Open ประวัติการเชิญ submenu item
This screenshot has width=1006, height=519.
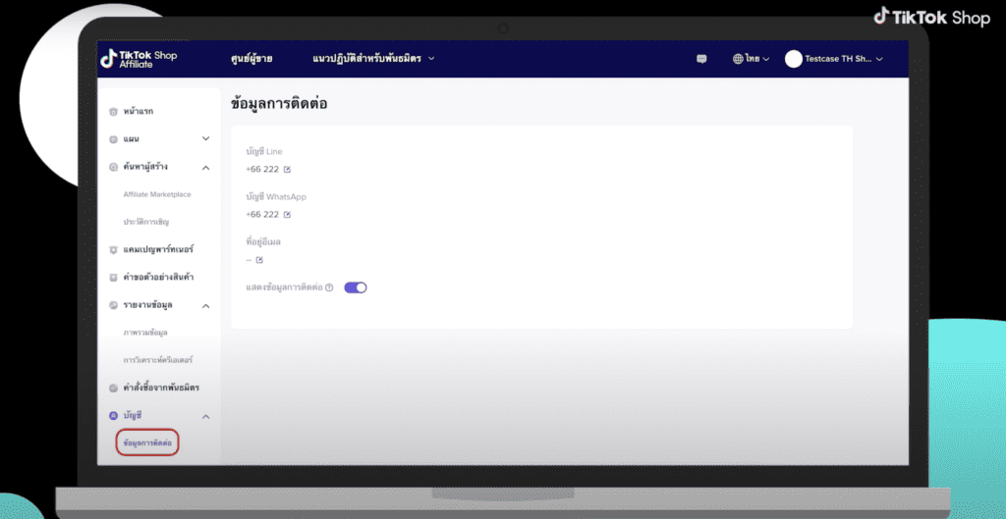(x=146, y=222)
